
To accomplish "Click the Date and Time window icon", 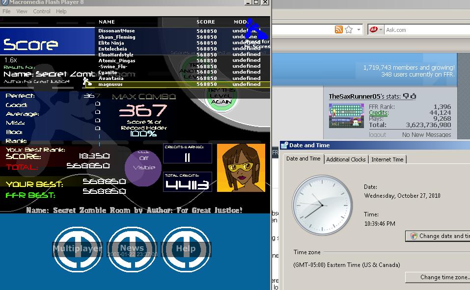I will 284,145.
